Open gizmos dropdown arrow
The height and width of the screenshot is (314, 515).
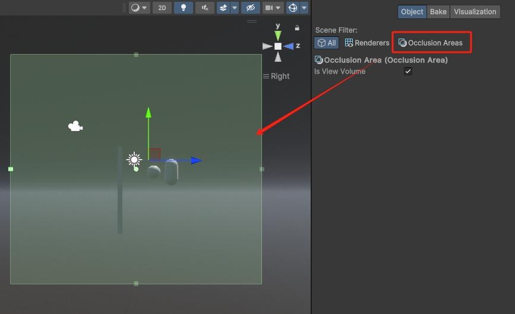[x=304, y=8]
